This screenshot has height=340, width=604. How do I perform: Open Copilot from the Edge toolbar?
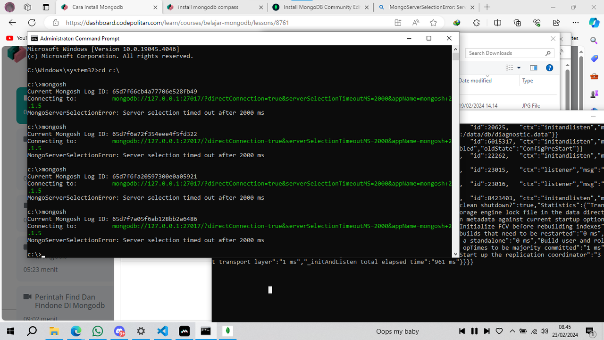594,22
